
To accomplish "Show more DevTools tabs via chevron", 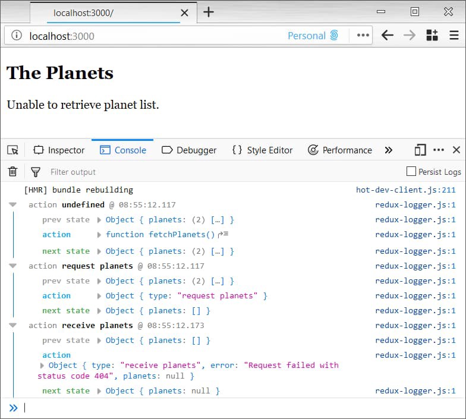I will pyautogui.click(x=389, y=150).
